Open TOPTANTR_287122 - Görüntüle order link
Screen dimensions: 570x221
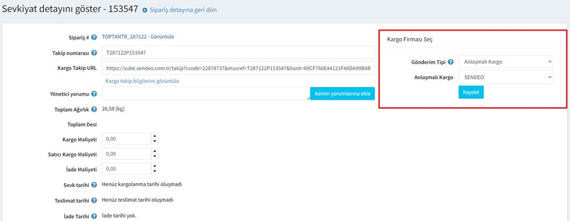tap(138, 36)
